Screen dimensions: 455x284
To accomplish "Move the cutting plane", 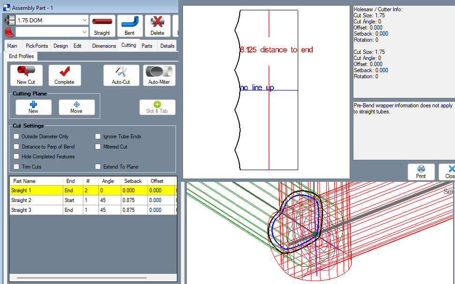I will [77, 107].
